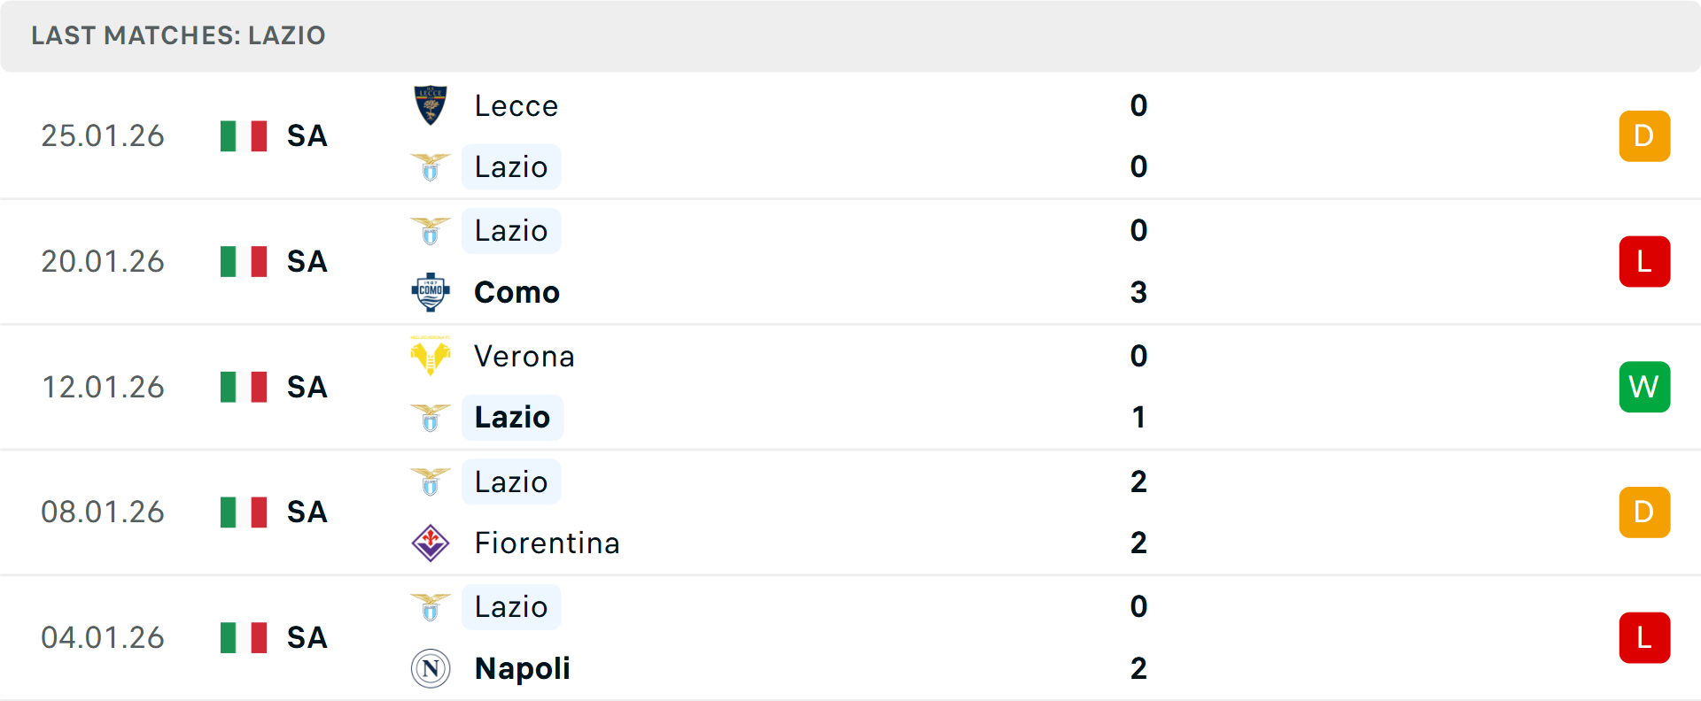Viewport: 1701px width, 701px height.
Task: Click the Verona team name
Action: point(524,356)
